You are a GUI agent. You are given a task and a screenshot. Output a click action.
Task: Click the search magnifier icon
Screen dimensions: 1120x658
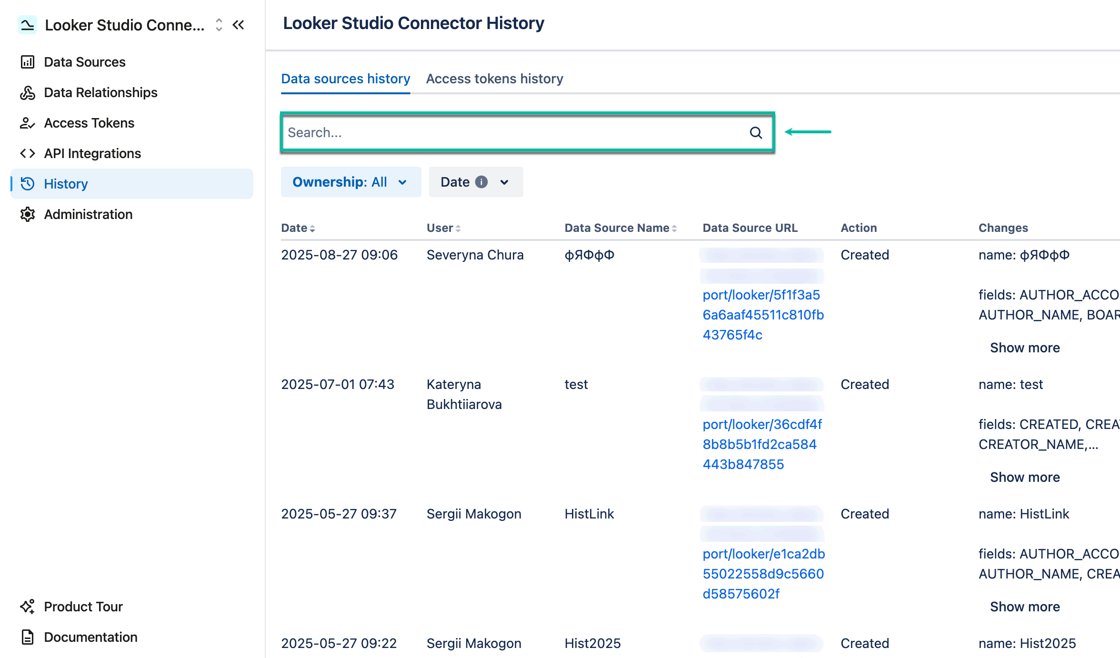tap(756, 133)
